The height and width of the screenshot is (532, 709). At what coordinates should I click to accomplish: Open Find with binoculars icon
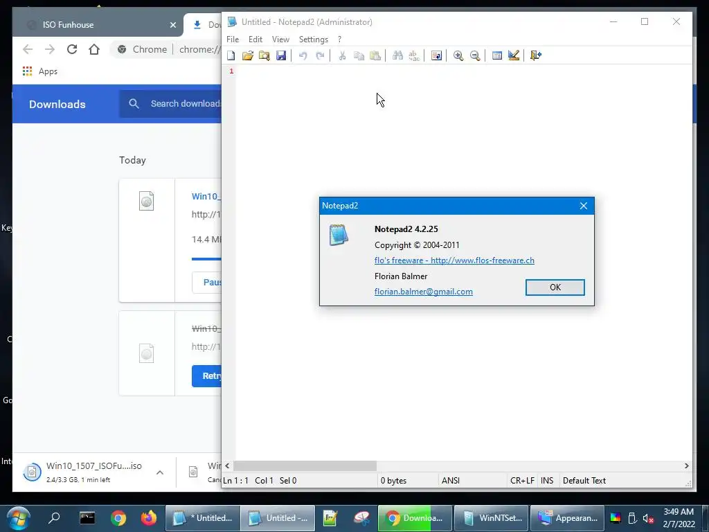pos(397,55)
